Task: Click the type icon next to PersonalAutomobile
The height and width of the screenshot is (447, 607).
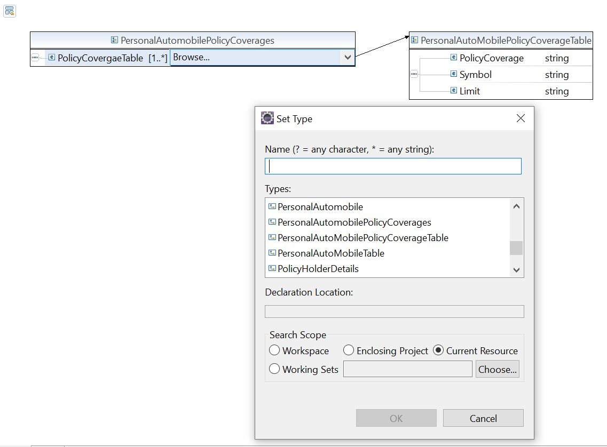Action: 272,206
